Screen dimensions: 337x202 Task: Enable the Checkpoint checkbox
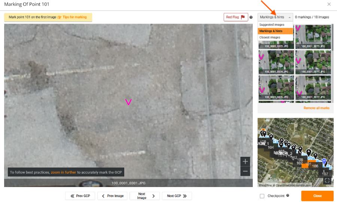262,196
